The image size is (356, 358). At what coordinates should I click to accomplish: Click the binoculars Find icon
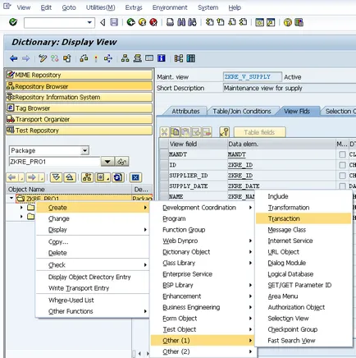181,22
